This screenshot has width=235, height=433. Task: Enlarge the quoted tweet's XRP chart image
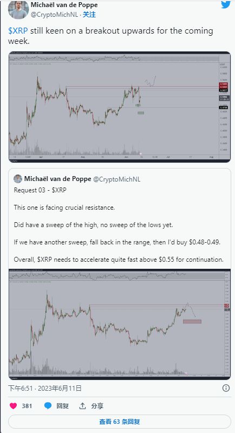(x=120, y=324)
